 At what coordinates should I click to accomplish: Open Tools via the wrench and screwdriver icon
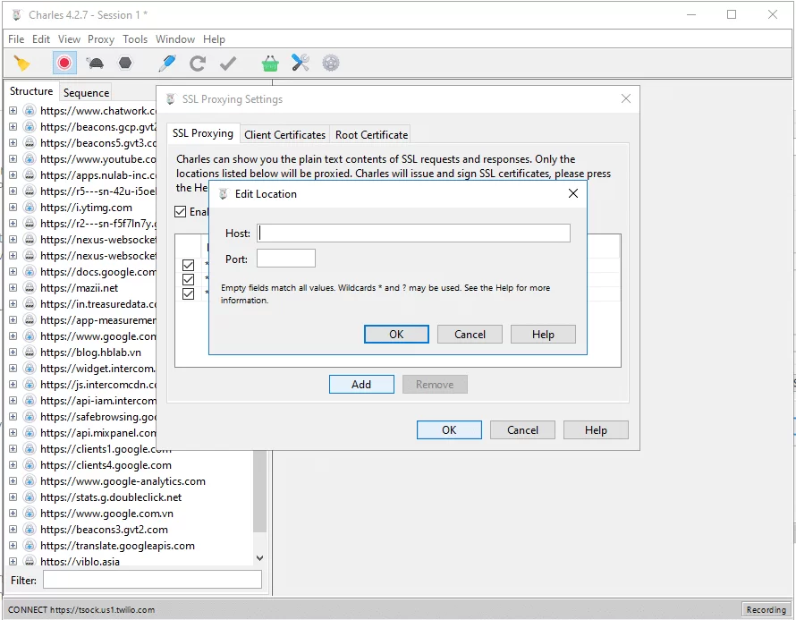click(301, 63)
